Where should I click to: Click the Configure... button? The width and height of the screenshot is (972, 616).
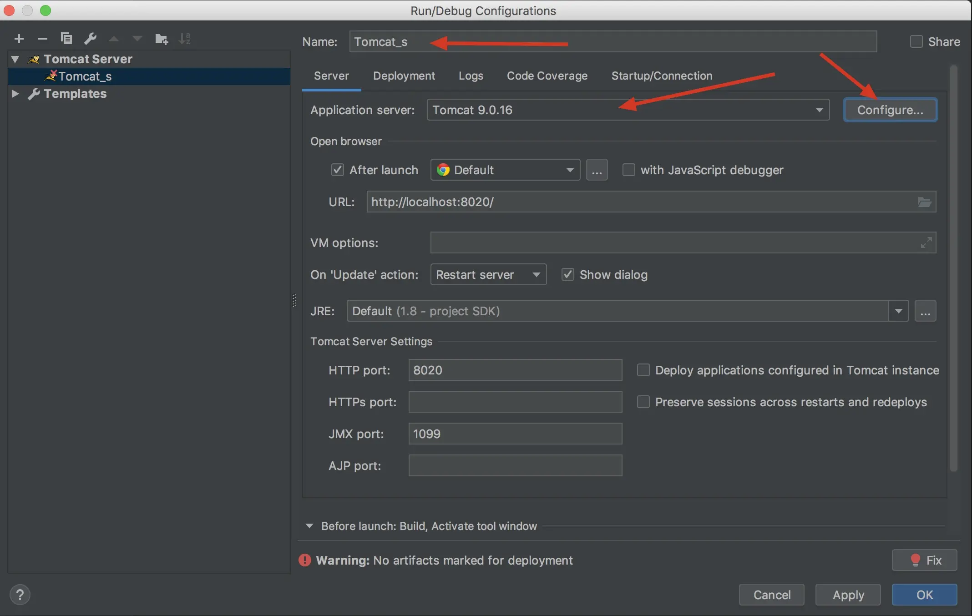(890, 110)
